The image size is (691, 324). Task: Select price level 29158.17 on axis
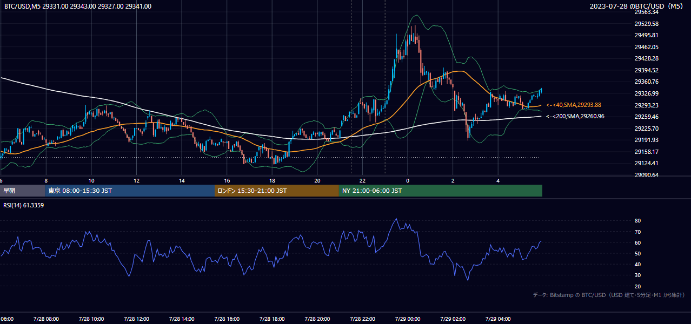[x=646, y=152]
